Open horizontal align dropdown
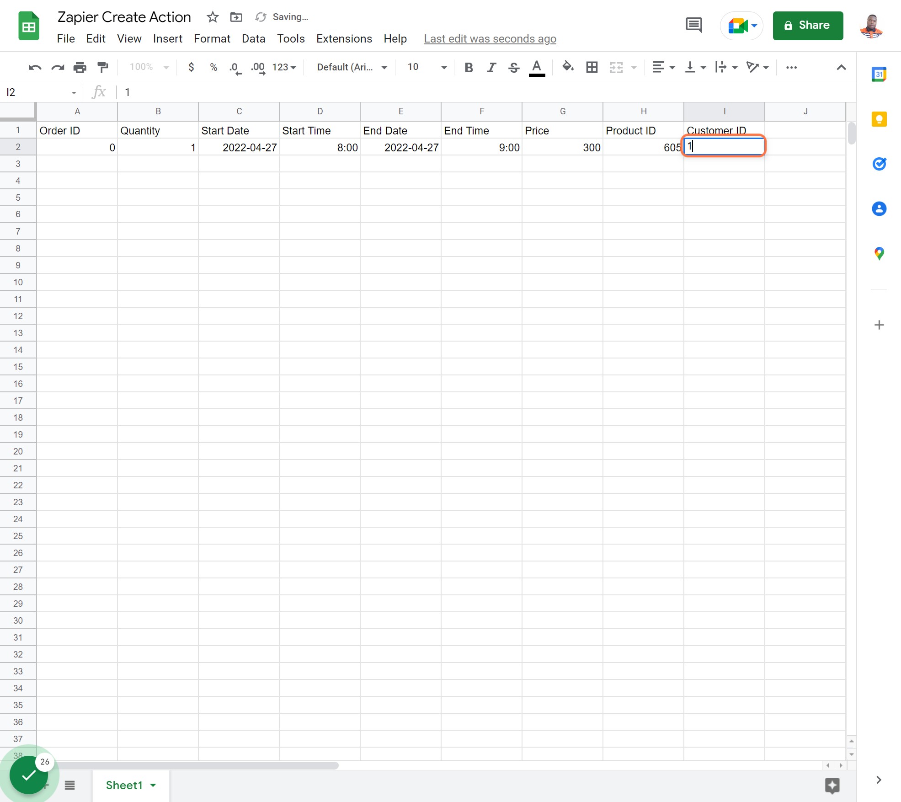This screenshot has width=901, height=802. point(663,67)
